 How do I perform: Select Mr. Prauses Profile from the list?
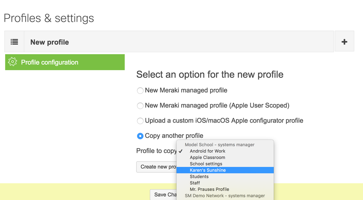[209, 189]
